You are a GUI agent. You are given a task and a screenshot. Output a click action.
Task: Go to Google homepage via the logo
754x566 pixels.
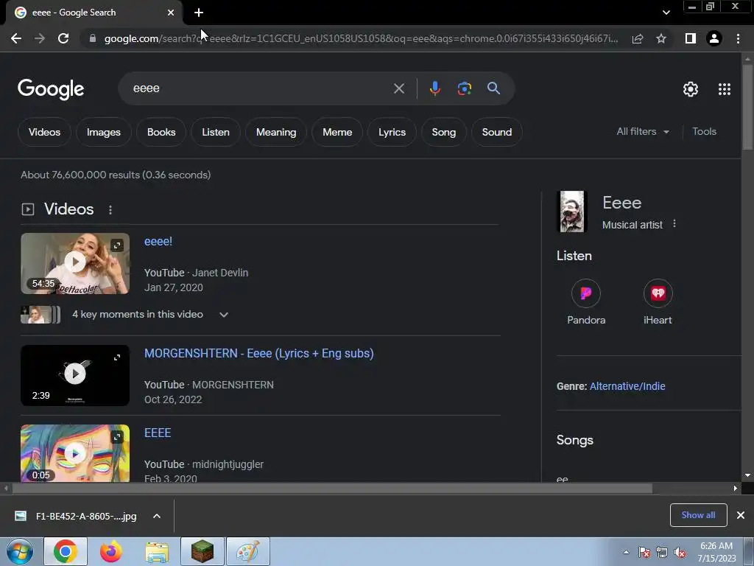pos(51,89)
